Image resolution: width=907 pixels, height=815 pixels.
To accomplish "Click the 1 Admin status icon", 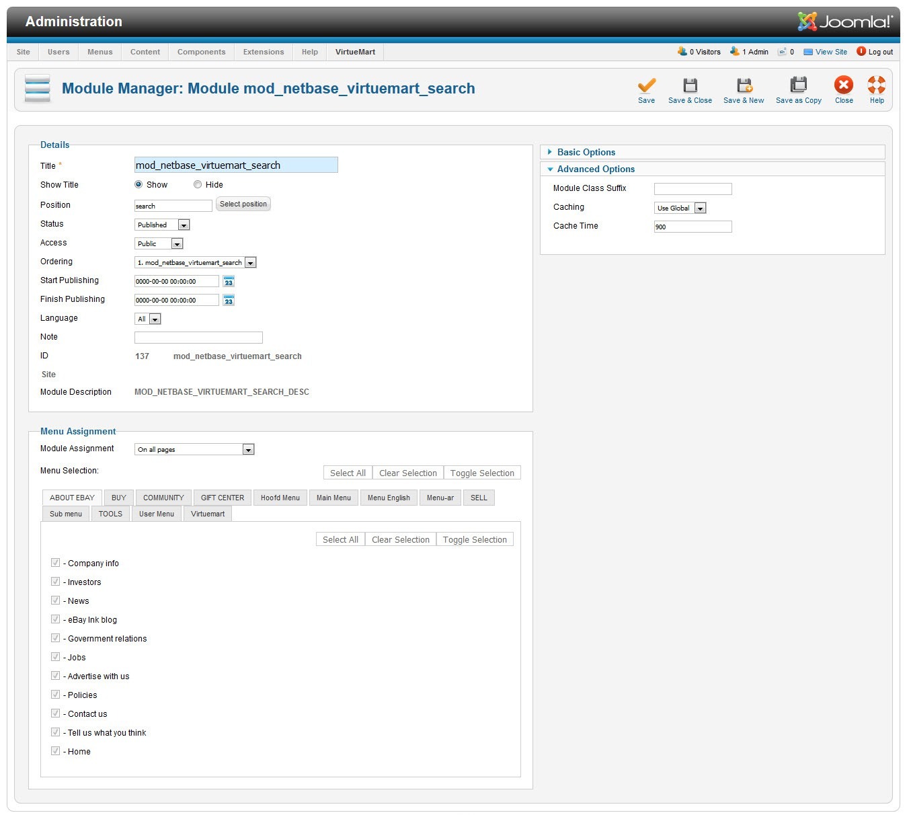I will coord(735,51).
